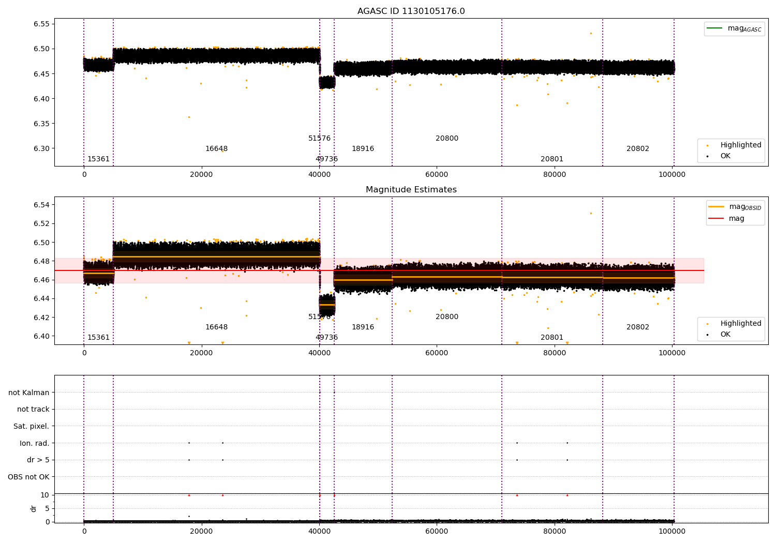Click the 6.48 y-axis tick label

pyautogui.click(x=41, y=262)
